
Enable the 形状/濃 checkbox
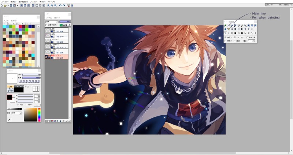(248, 38)
